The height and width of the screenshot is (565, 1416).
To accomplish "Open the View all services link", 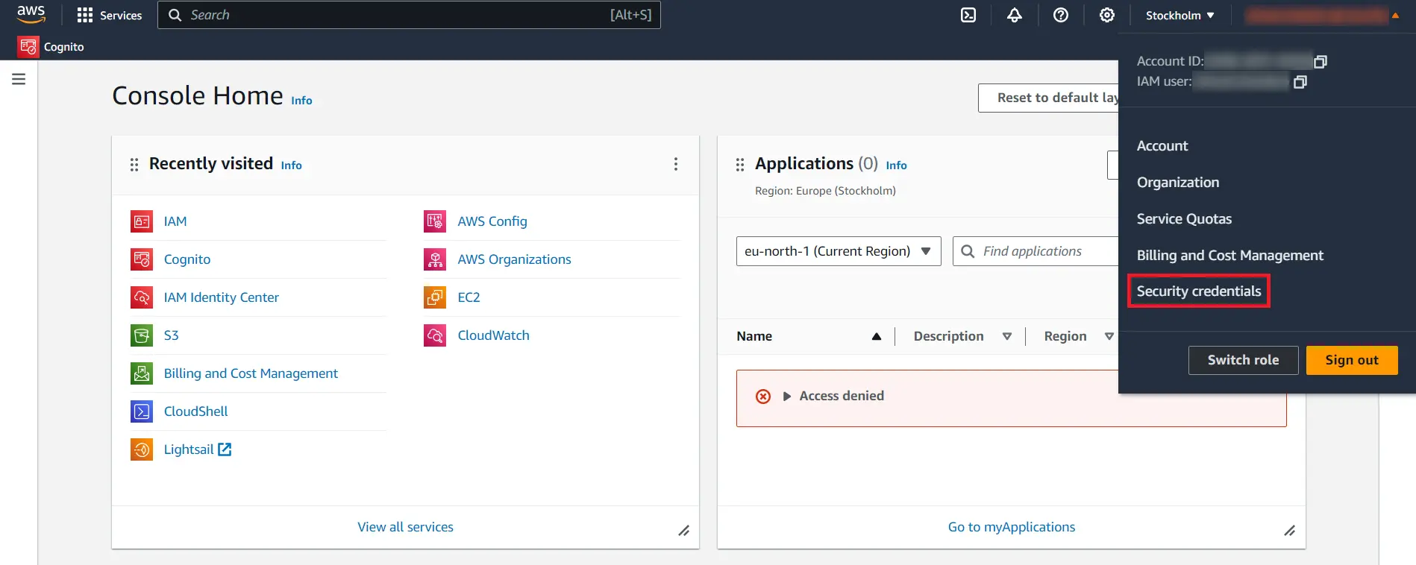I will click(x=405, y=527).
